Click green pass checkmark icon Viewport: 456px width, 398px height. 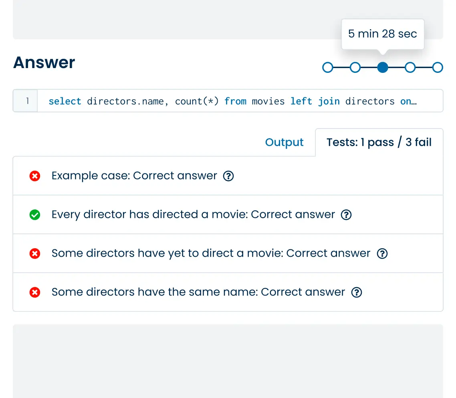[x=35, y=215]
